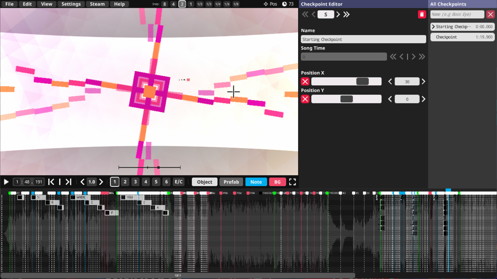Viewport: 497px width, 279px height.
Task: Click the blue Note button
Action: tap(256, 182)
